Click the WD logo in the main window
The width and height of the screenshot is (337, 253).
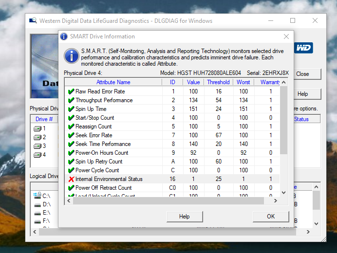[303, 48]
